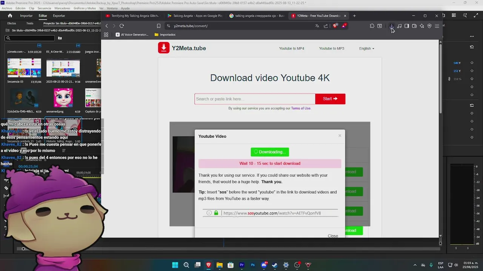
Task: Toggle keyframe diamond next to 358 %
Action: pos(472,79)
